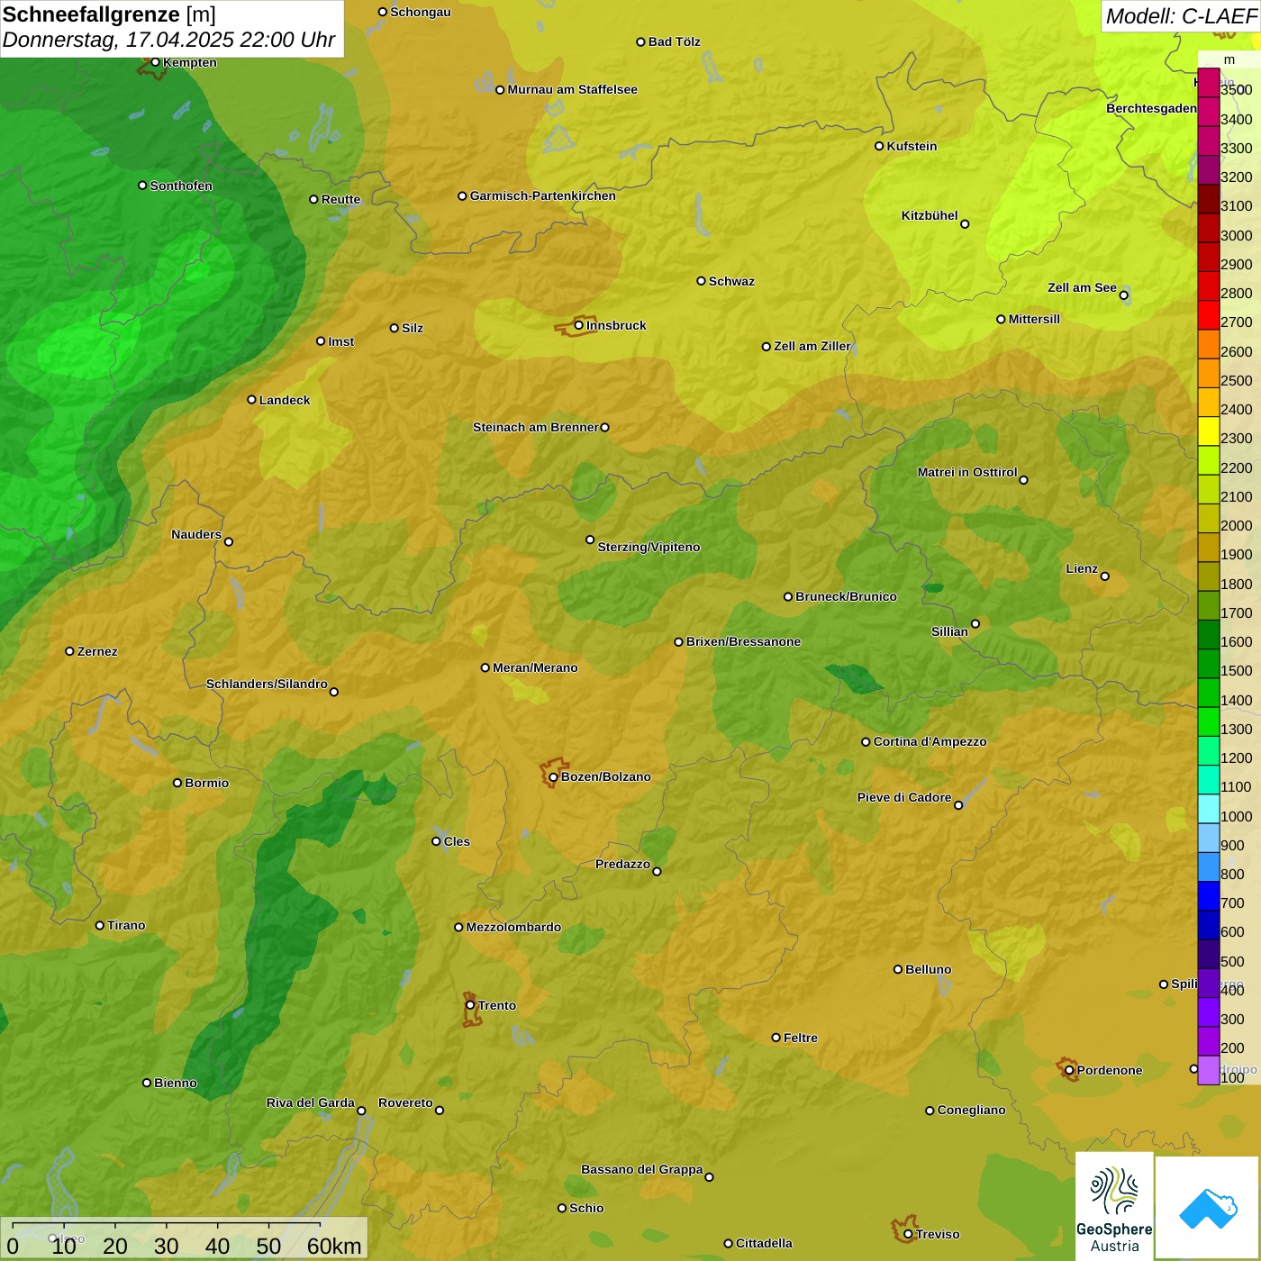Image resolution: width=1261 pixels, height=1261 pixels.
Task: Click the Cortina d'Ampezzo label
Action: tap(930, 741)
